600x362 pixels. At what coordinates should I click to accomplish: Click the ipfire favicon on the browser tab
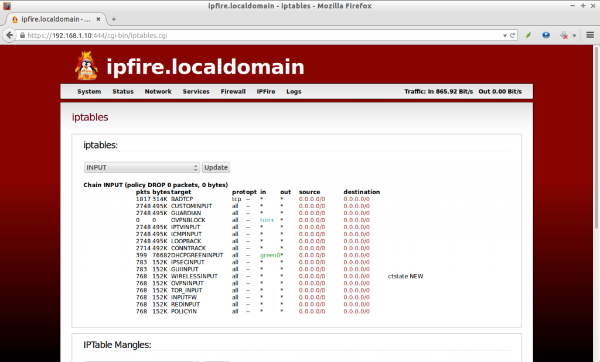(x=13, y=19)
